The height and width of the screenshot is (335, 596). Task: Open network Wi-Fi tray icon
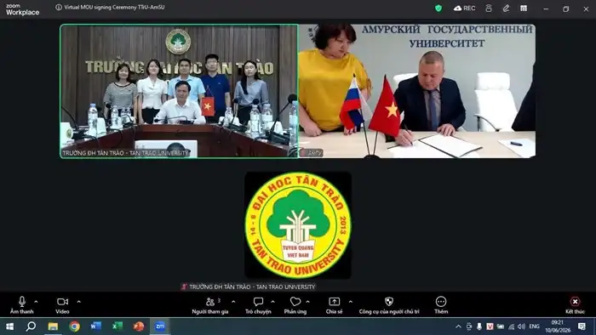(511, 326)
